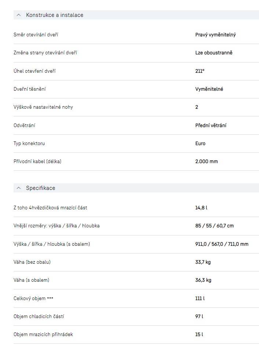Image resolution: width=259 pixels, height=346 pixels.
Task: Click the Úhel otevření dveří label
Action: (35, 71)
